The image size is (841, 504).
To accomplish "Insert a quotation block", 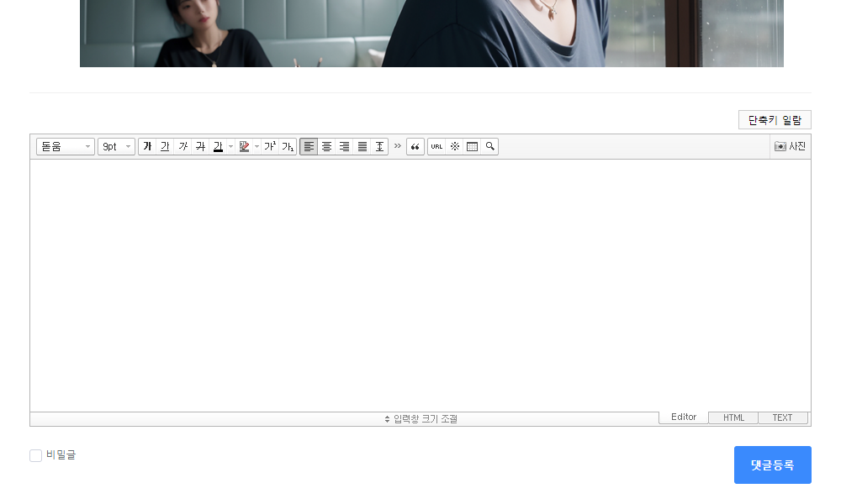I will [x=415, y=146].
